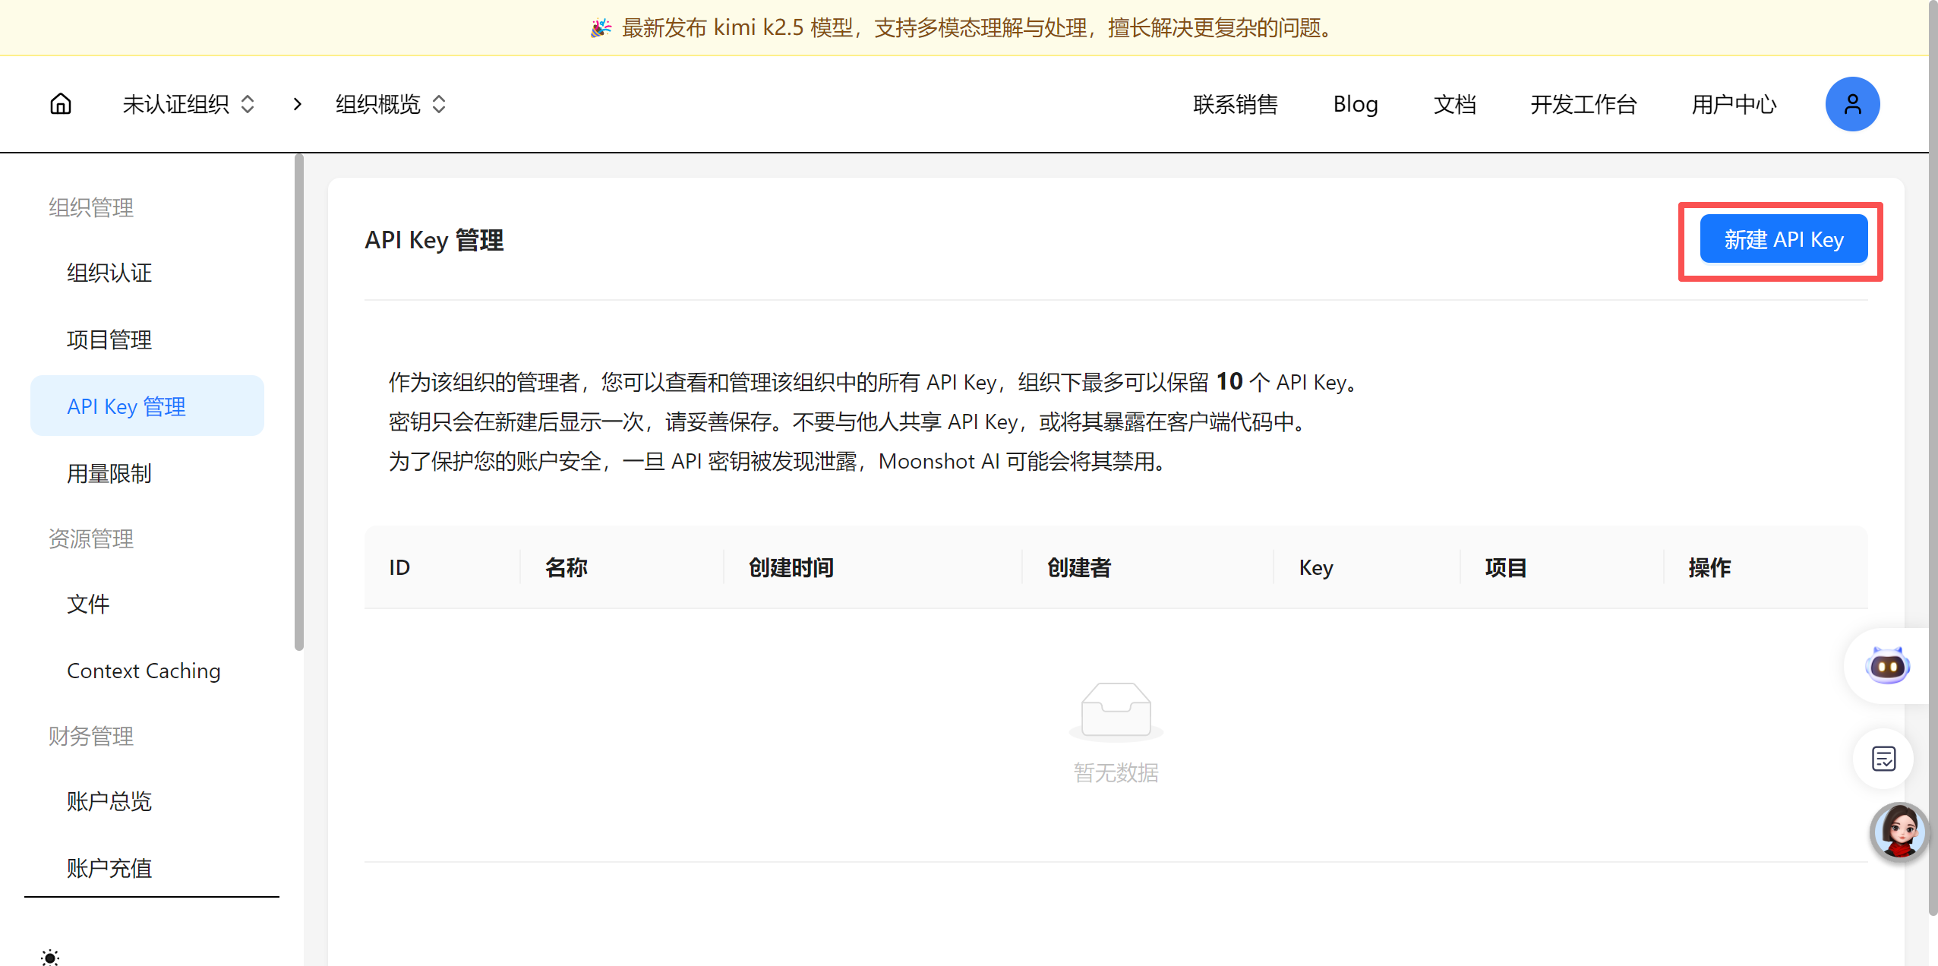Screen dimensions: 1938x966
Task: Select 用量限制 in the sidebar
Action: click(x=109, y=473)
